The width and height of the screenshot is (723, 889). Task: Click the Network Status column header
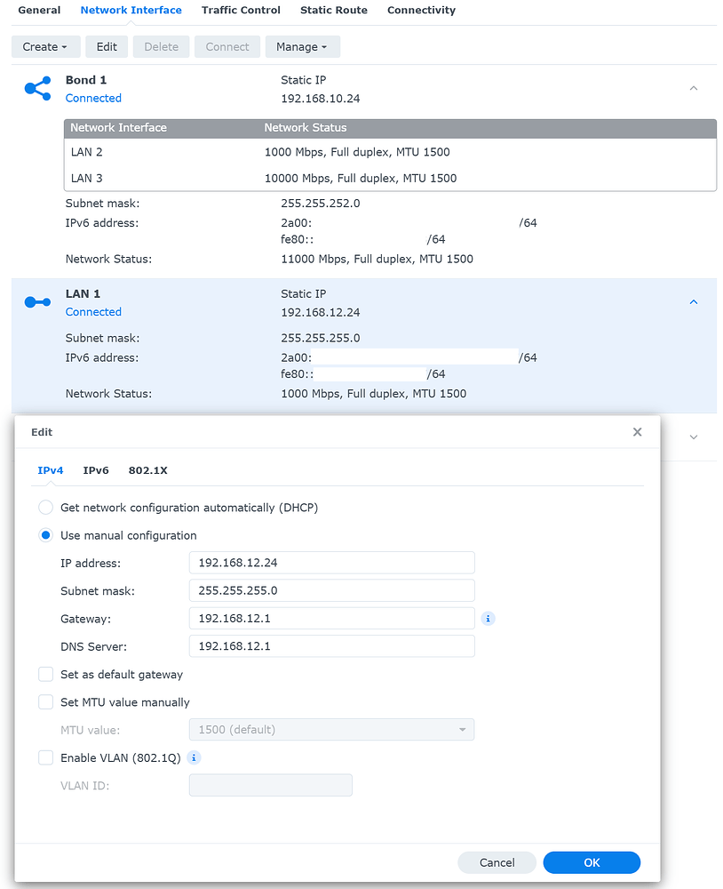click(x=306, y=127)
